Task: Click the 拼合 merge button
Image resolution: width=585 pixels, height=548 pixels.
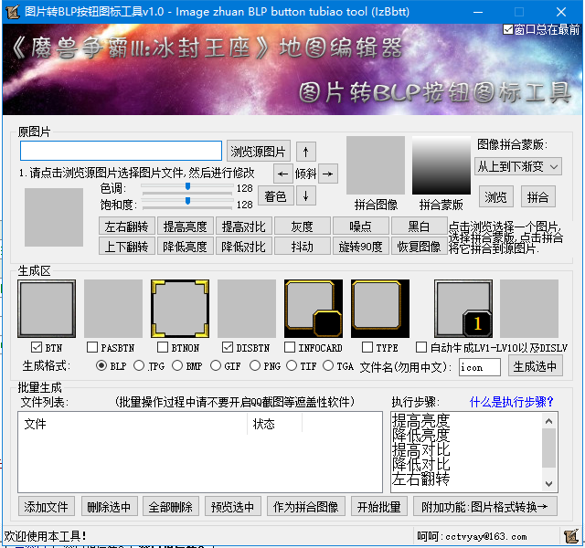Action: click(x=538, y=196)
